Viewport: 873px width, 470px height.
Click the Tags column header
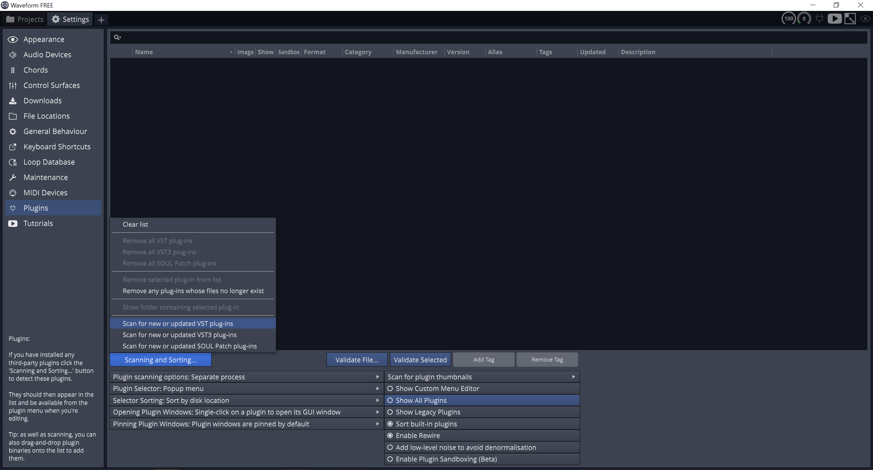[x=557, y=52]
